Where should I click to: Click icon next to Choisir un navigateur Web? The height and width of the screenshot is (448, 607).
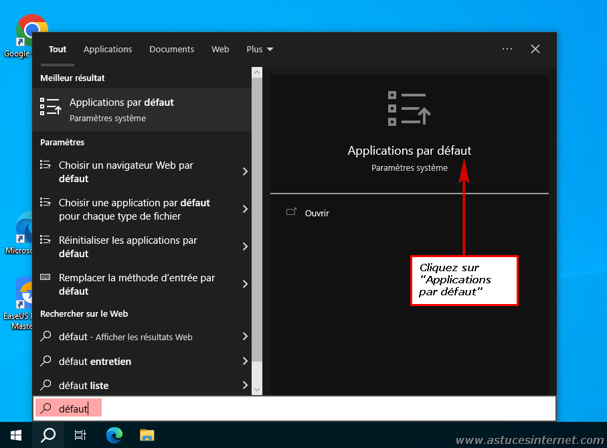coord(46,165)
